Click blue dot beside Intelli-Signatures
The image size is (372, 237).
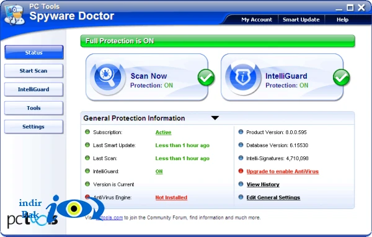coord(241,158)
